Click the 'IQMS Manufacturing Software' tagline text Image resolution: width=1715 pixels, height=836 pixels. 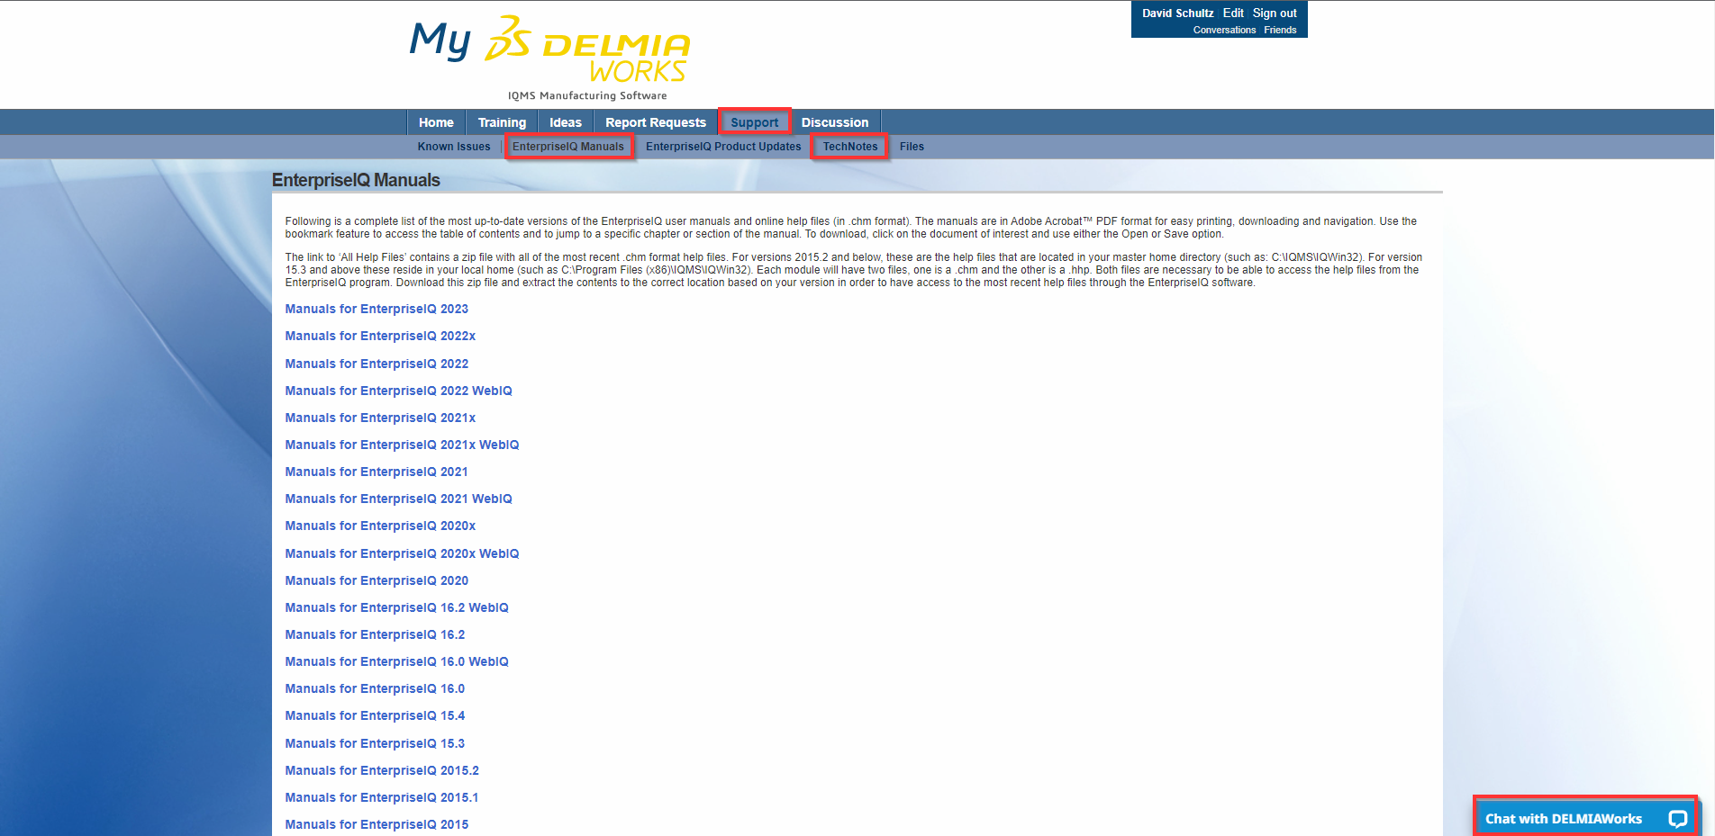(587, 95)
